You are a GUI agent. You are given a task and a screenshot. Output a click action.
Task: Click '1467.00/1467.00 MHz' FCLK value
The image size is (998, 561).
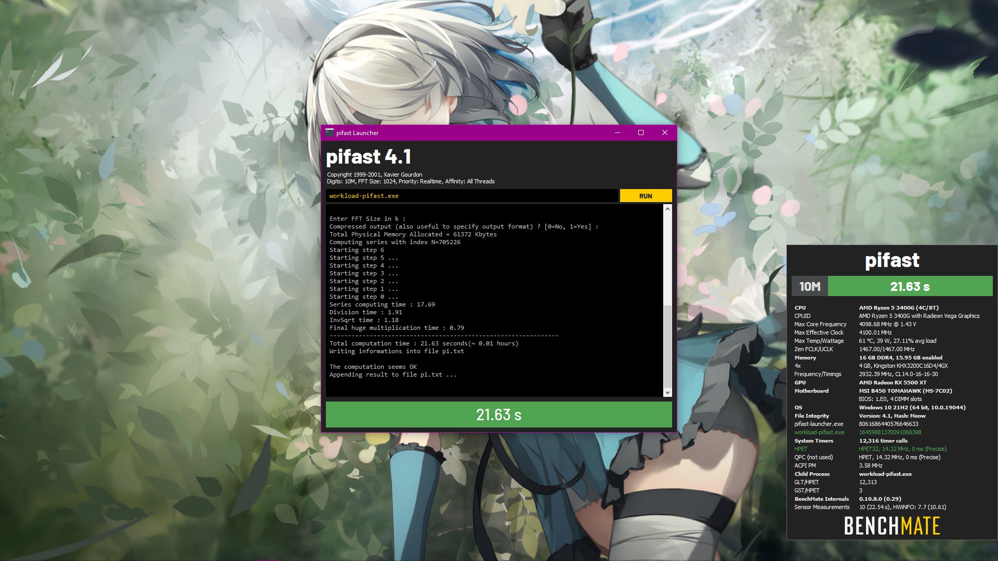pyautogui.click(x=887, y=349)
